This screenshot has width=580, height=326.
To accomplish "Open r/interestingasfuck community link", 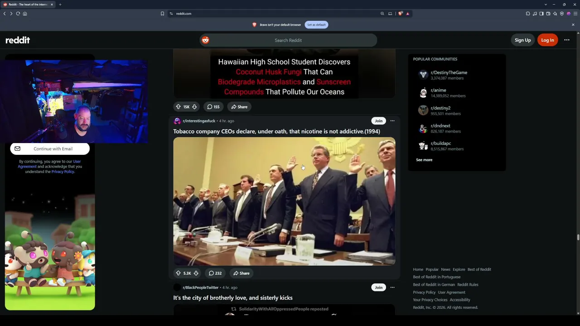I will click(199, 121).
